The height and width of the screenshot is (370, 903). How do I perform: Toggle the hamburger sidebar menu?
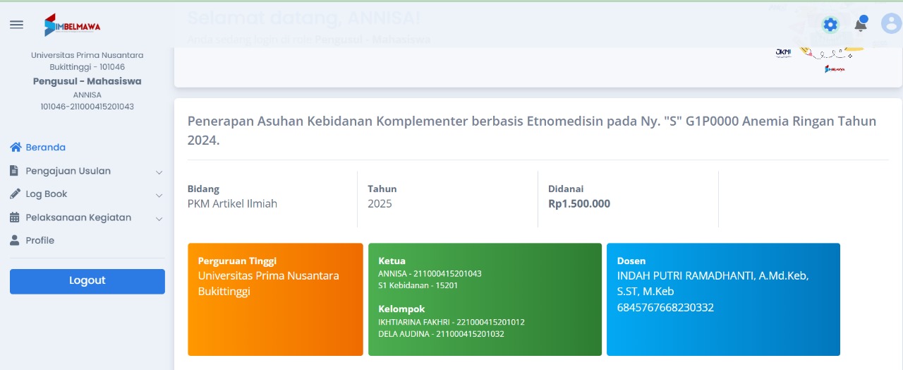pos(16,25)
